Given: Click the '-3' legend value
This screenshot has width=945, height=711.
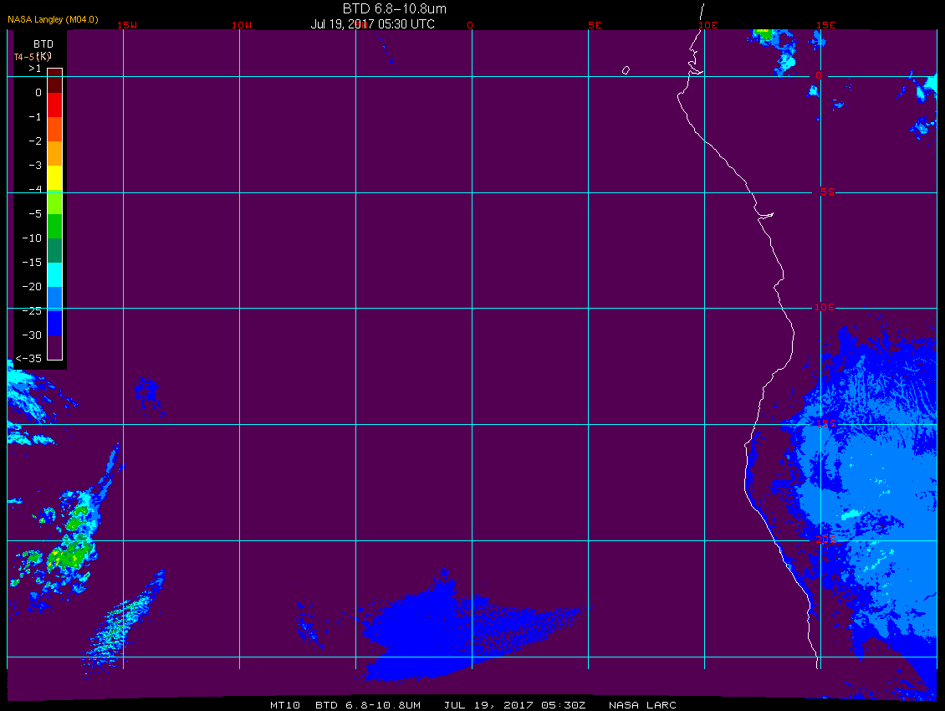Looking at the screenshot, I should pyautogui.click(x=35, y=166).
